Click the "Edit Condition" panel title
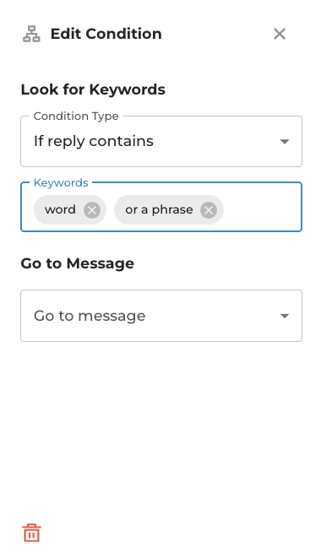Viewport: 321px width, 558px height. pos(106,34)
